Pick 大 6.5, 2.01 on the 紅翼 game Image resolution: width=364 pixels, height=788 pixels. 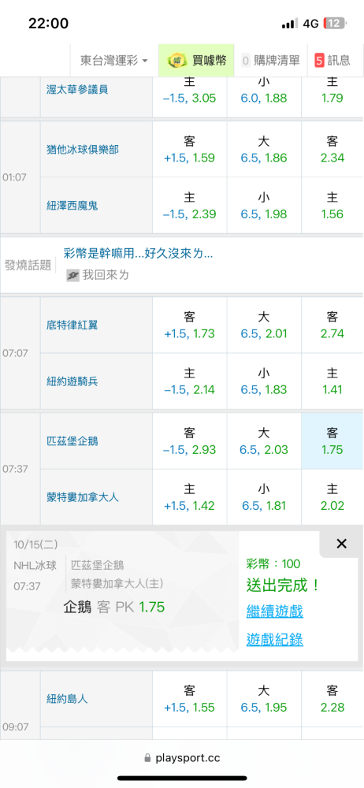[x=264, y=325]
